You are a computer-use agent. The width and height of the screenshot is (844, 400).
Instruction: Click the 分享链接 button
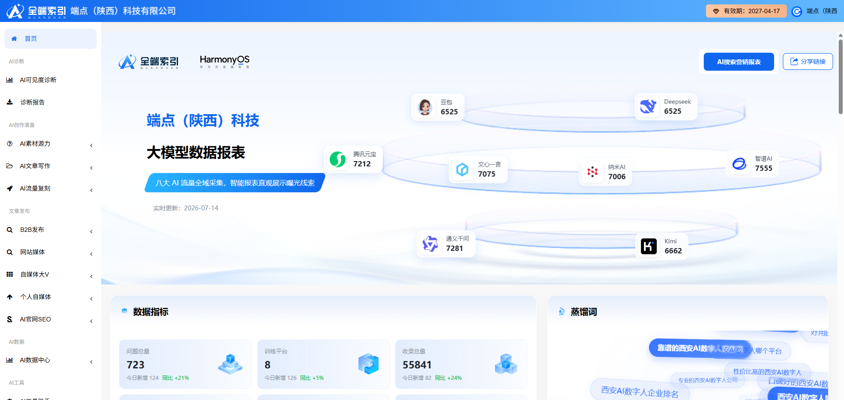point(808,61)
